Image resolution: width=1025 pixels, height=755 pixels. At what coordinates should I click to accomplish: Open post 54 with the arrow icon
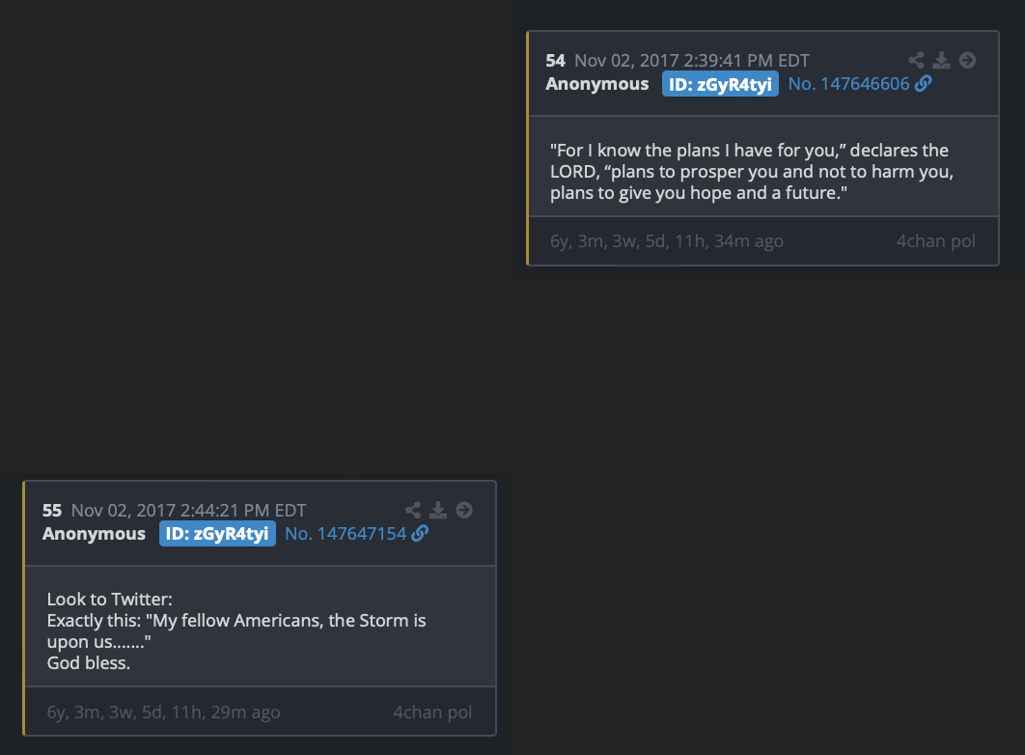[967, 61]
